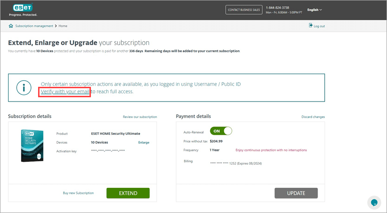
Task: Select the Home breadcrumb item
Action: [x=63, y=26]
